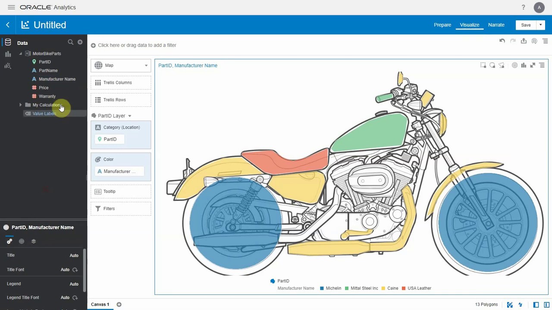The width and height of the screenshot is (552, 310).
Task: Change the Title Font Auto value
Action: pyautogui.click(x=65, y=270)
